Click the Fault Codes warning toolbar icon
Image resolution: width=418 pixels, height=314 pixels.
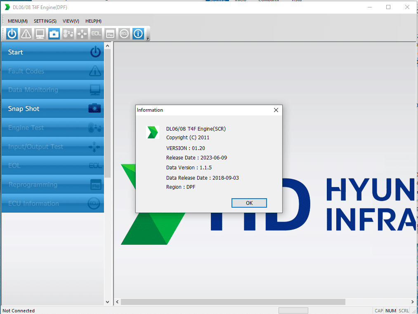tap(26, 34)
